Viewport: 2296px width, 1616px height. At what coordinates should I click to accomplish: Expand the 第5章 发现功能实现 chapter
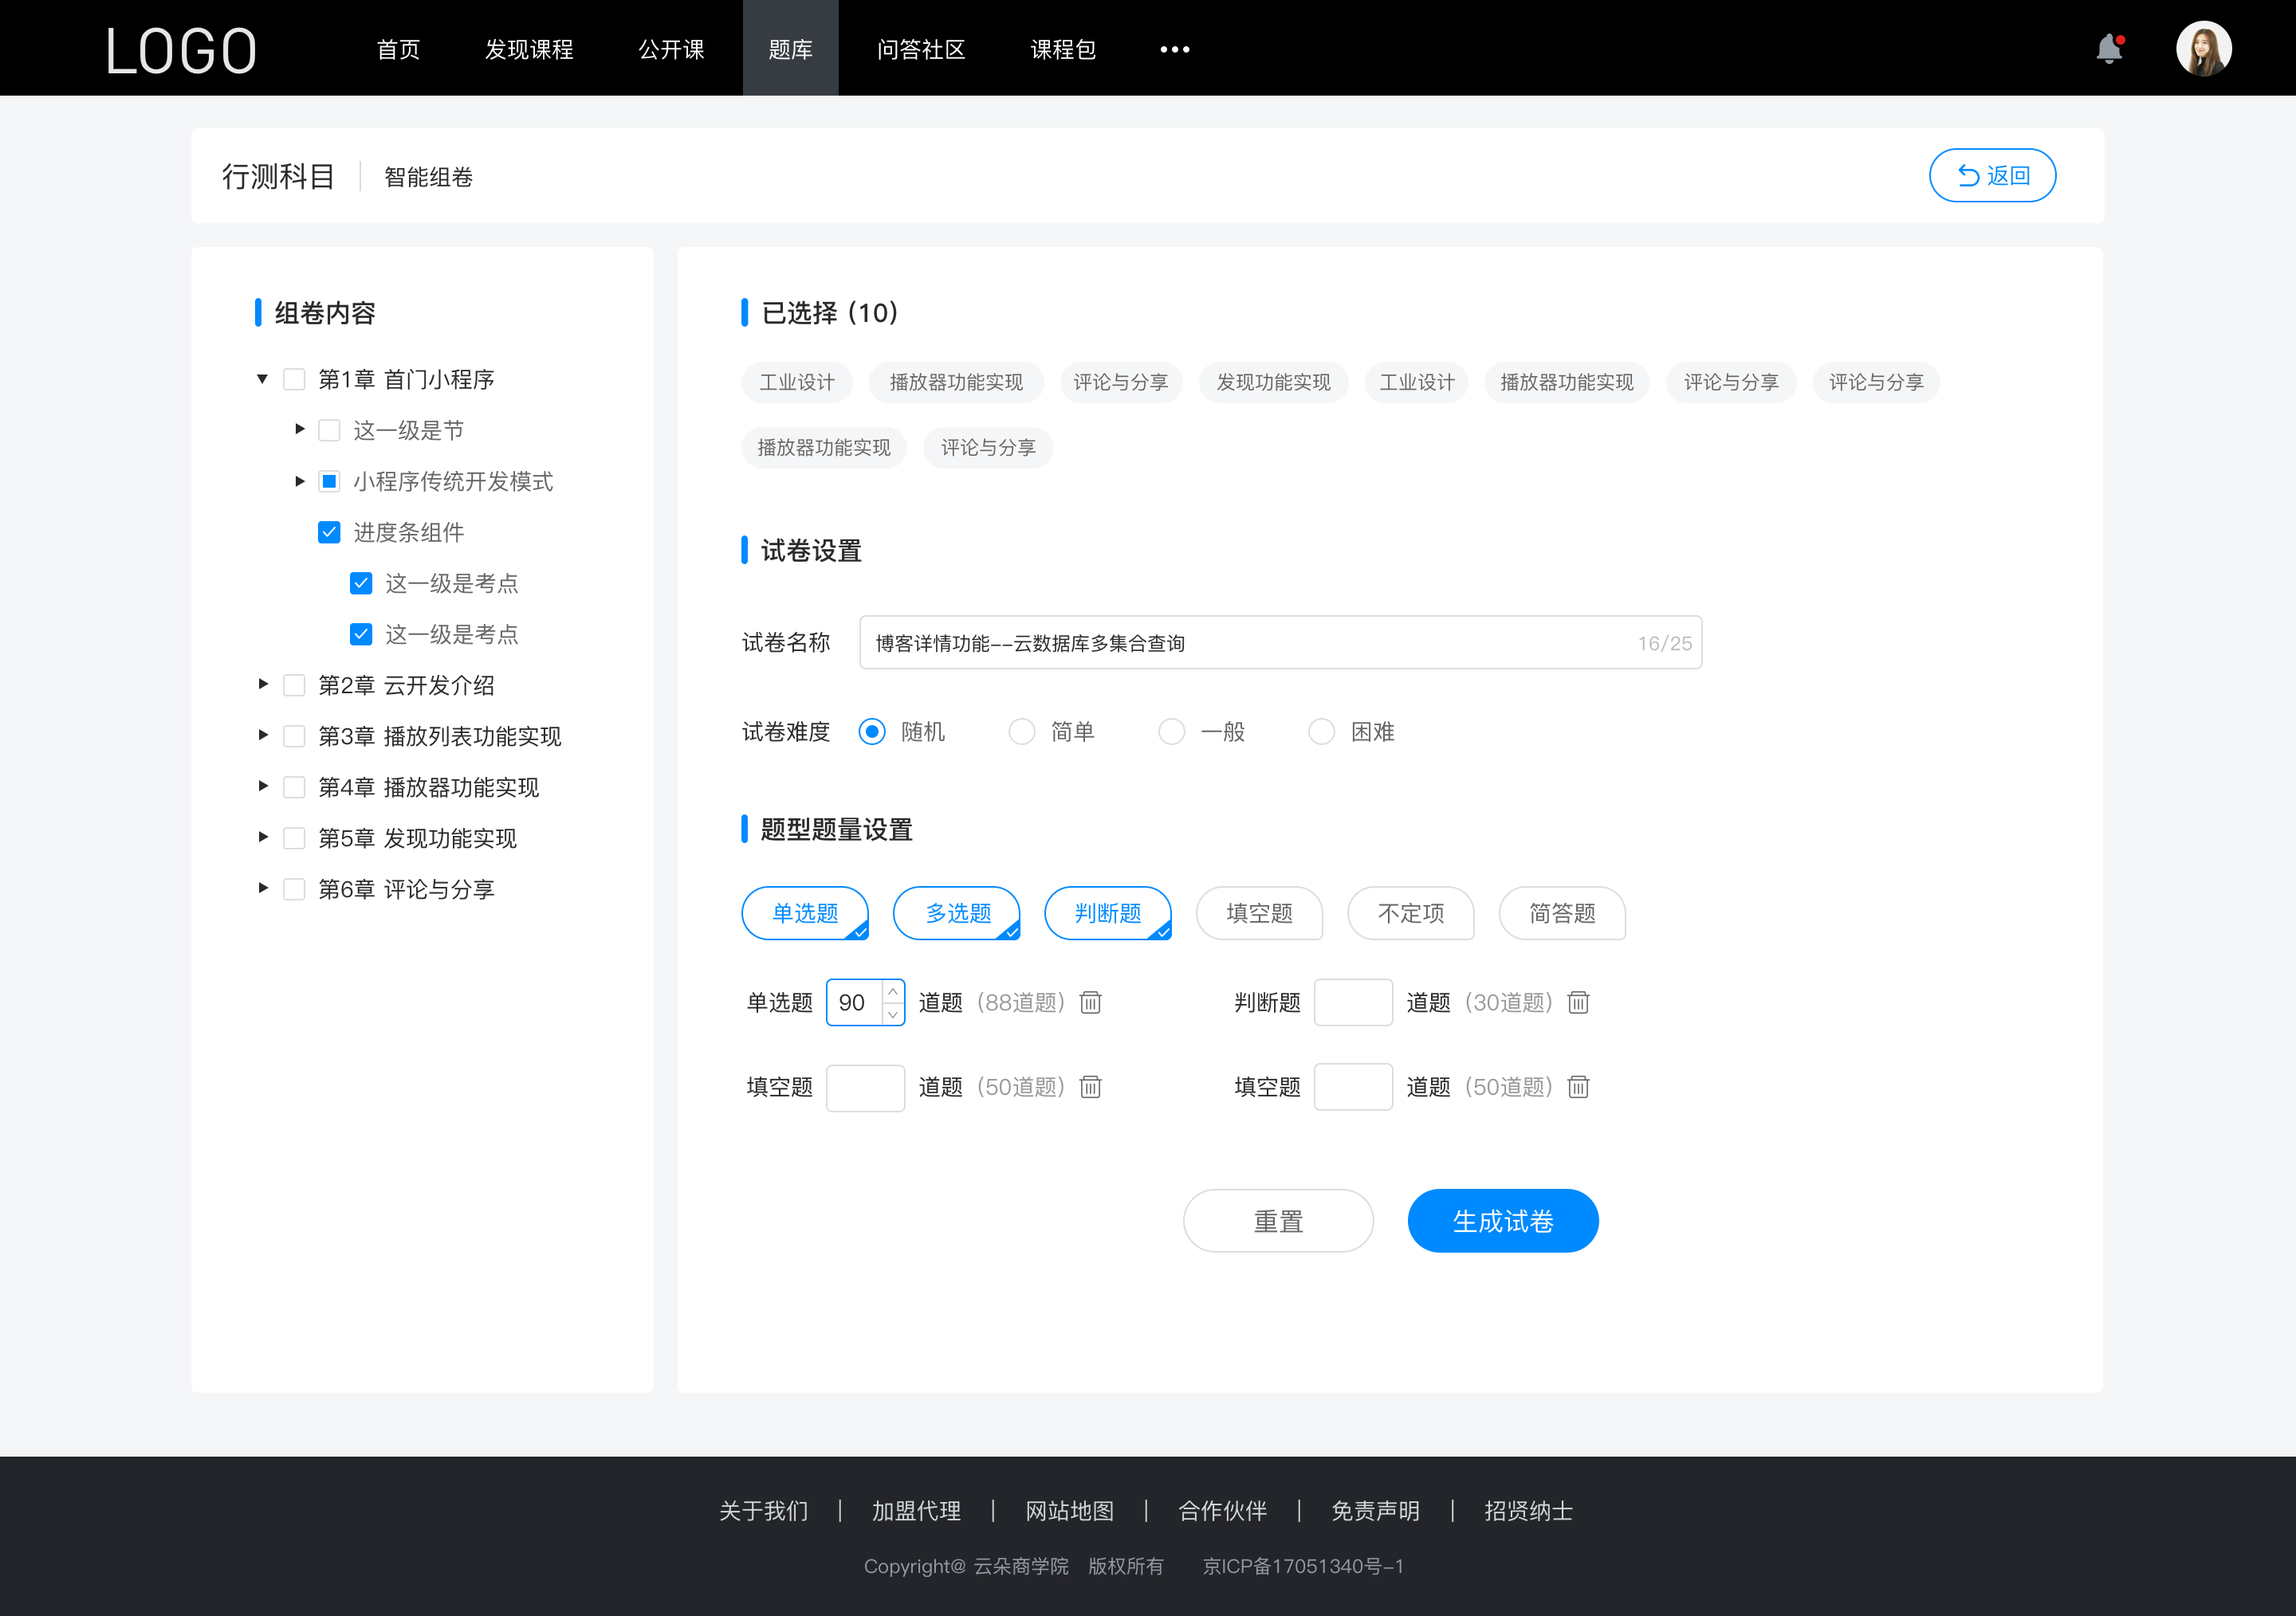click(262, 837)
